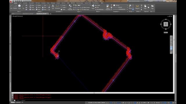Viewport: 186px width, 104px height.
Task: Open the Insert ribbon tab
Action: pyautogui.click(x=20, y=3)
